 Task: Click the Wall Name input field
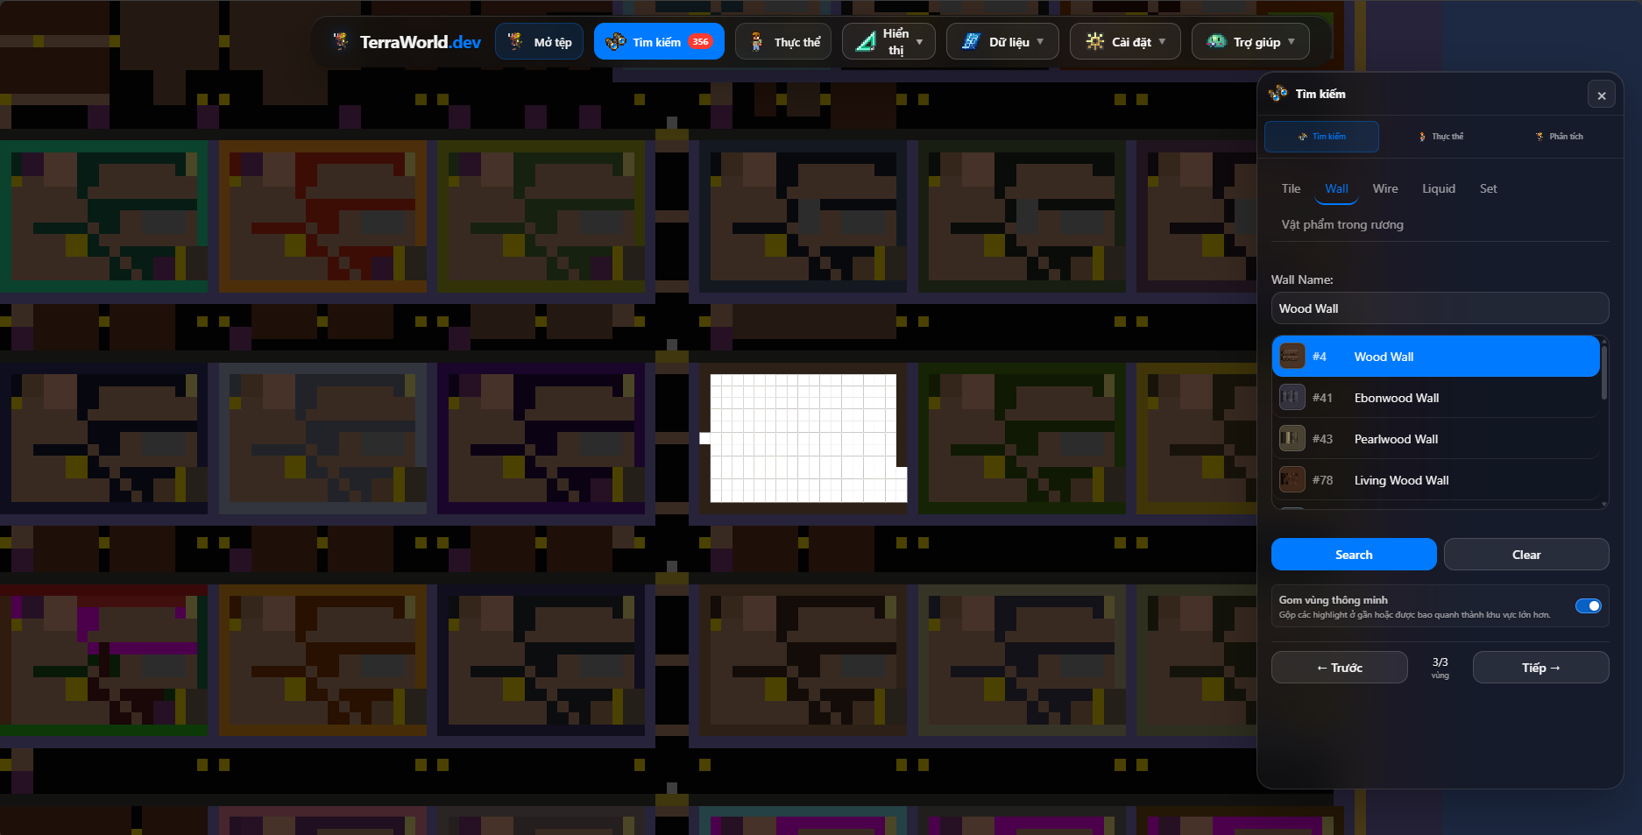coord(1440,308)
